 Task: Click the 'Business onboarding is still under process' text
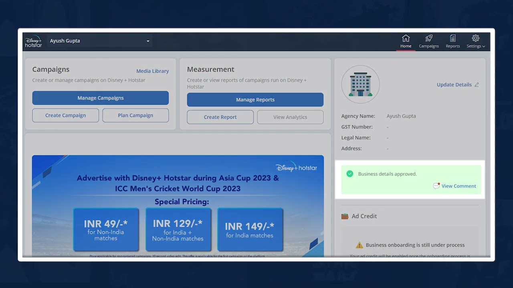click(415, 245)
